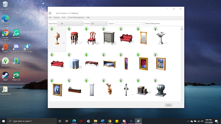
Task: Select the long red sofa thumbnail
Action: 57,64
